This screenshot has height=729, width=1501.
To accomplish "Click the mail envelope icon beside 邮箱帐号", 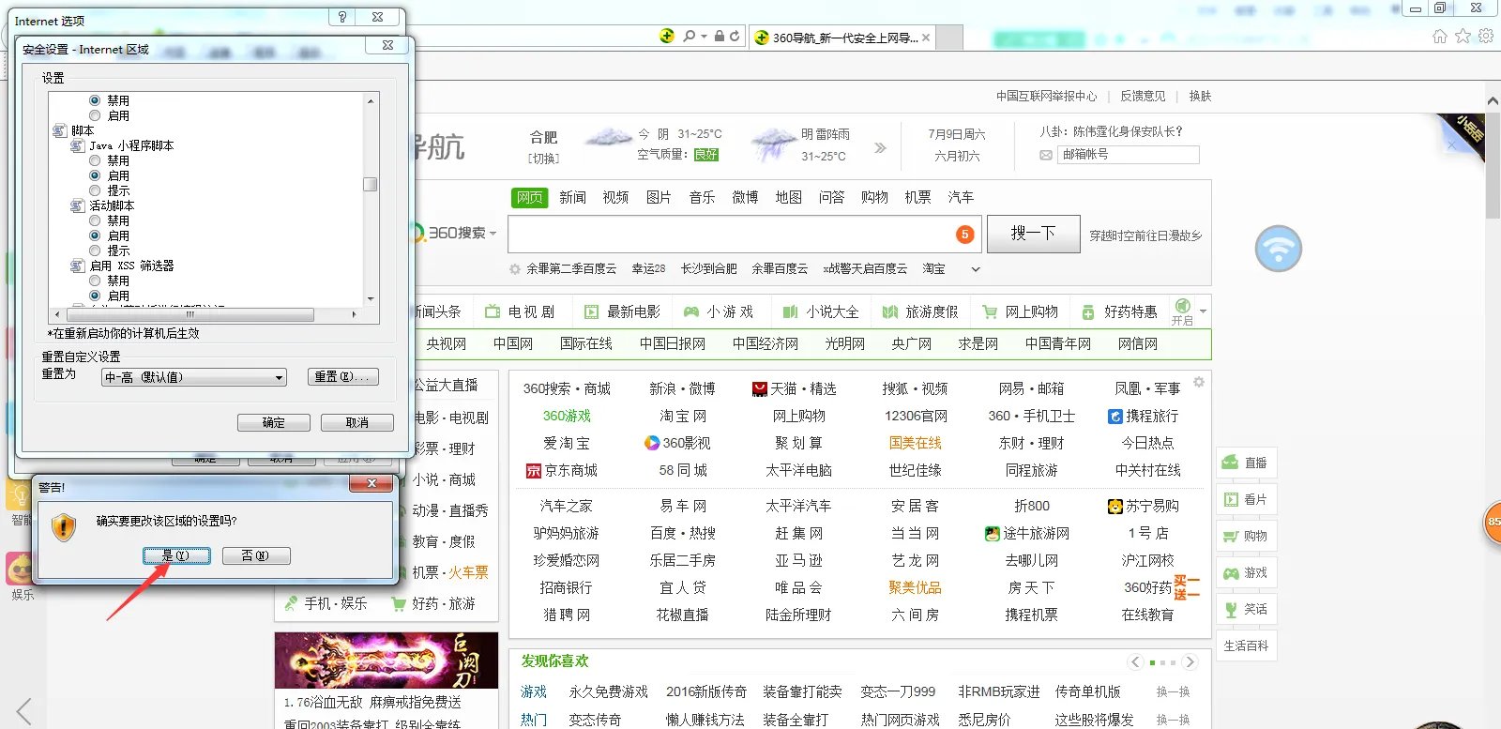I will pyautogui.click(x=1046, y=155).
